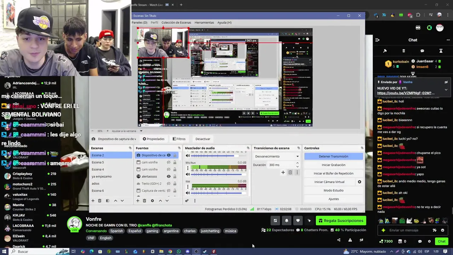This screenshot has height=255, width=453.
Task: Mute the Mic/Aux speaker icon
Action: (x=188, y=174)
